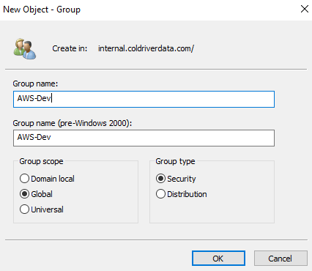Click the "Group name (pre-Windows 2000):" label

pos(73,123)
